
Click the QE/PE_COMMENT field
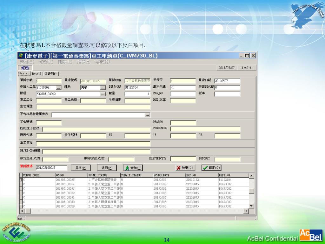click(96, 152)
